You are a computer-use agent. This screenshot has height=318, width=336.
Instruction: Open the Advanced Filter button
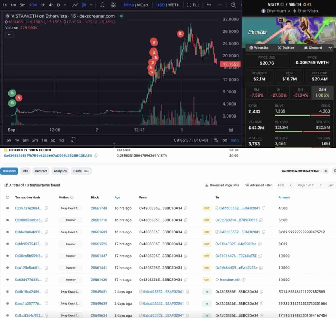pyautogui.click(x=258, y=185)
